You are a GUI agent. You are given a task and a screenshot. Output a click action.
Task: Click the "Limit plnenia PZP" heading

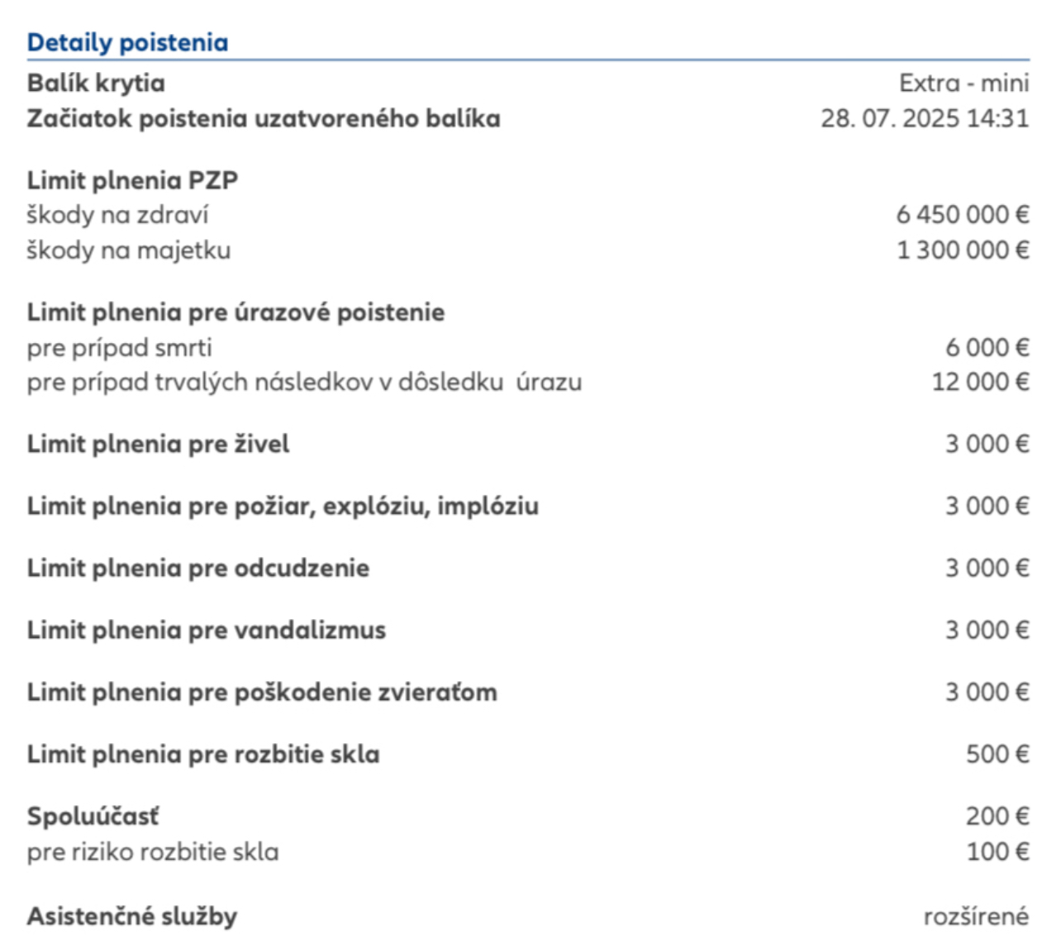(132, 180)
